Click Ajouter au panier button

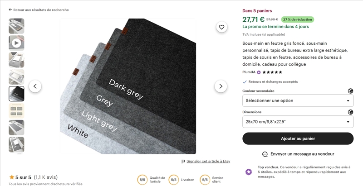(x=298, y=138)
